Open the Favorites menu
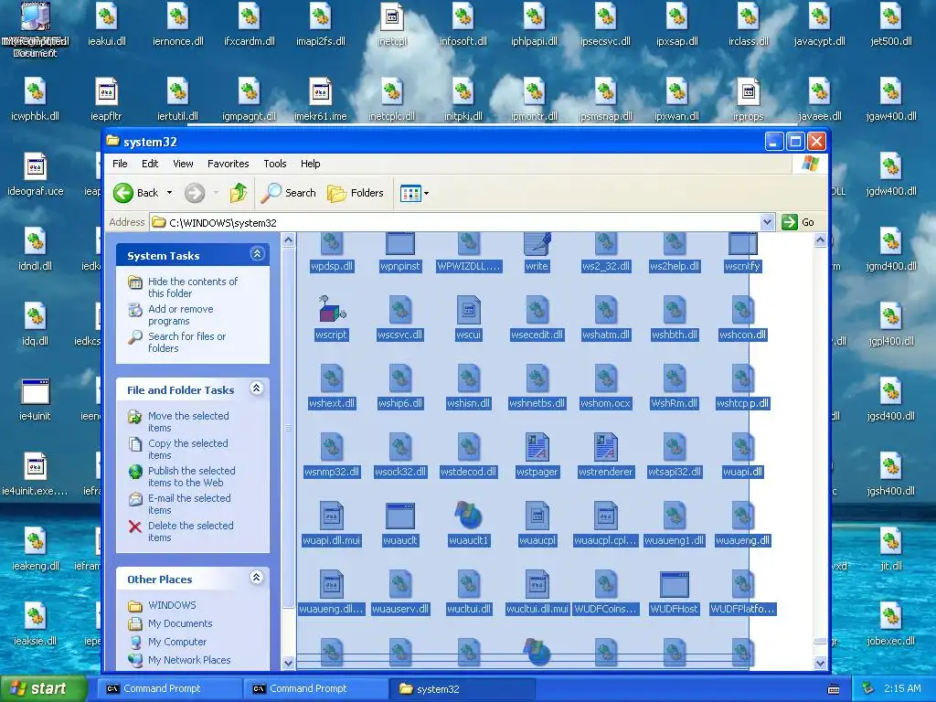Screen dimensions: 936x702 coord(228,164)
